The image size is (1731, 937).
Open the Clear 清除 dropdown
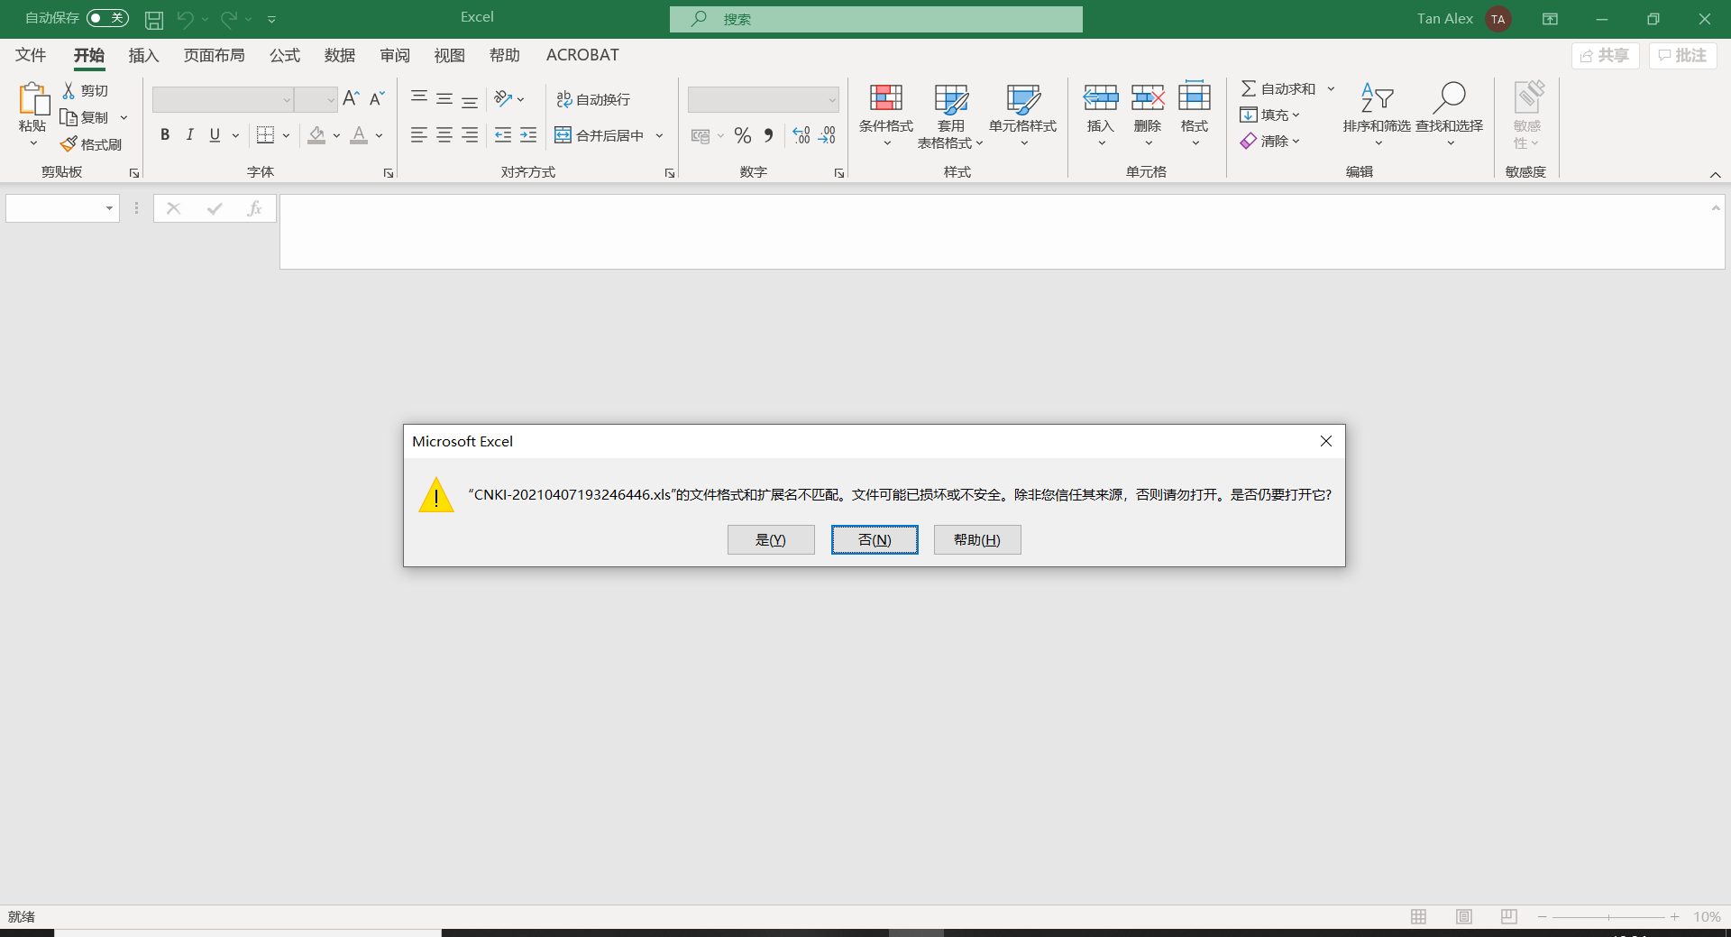[x=1269, y=141]
